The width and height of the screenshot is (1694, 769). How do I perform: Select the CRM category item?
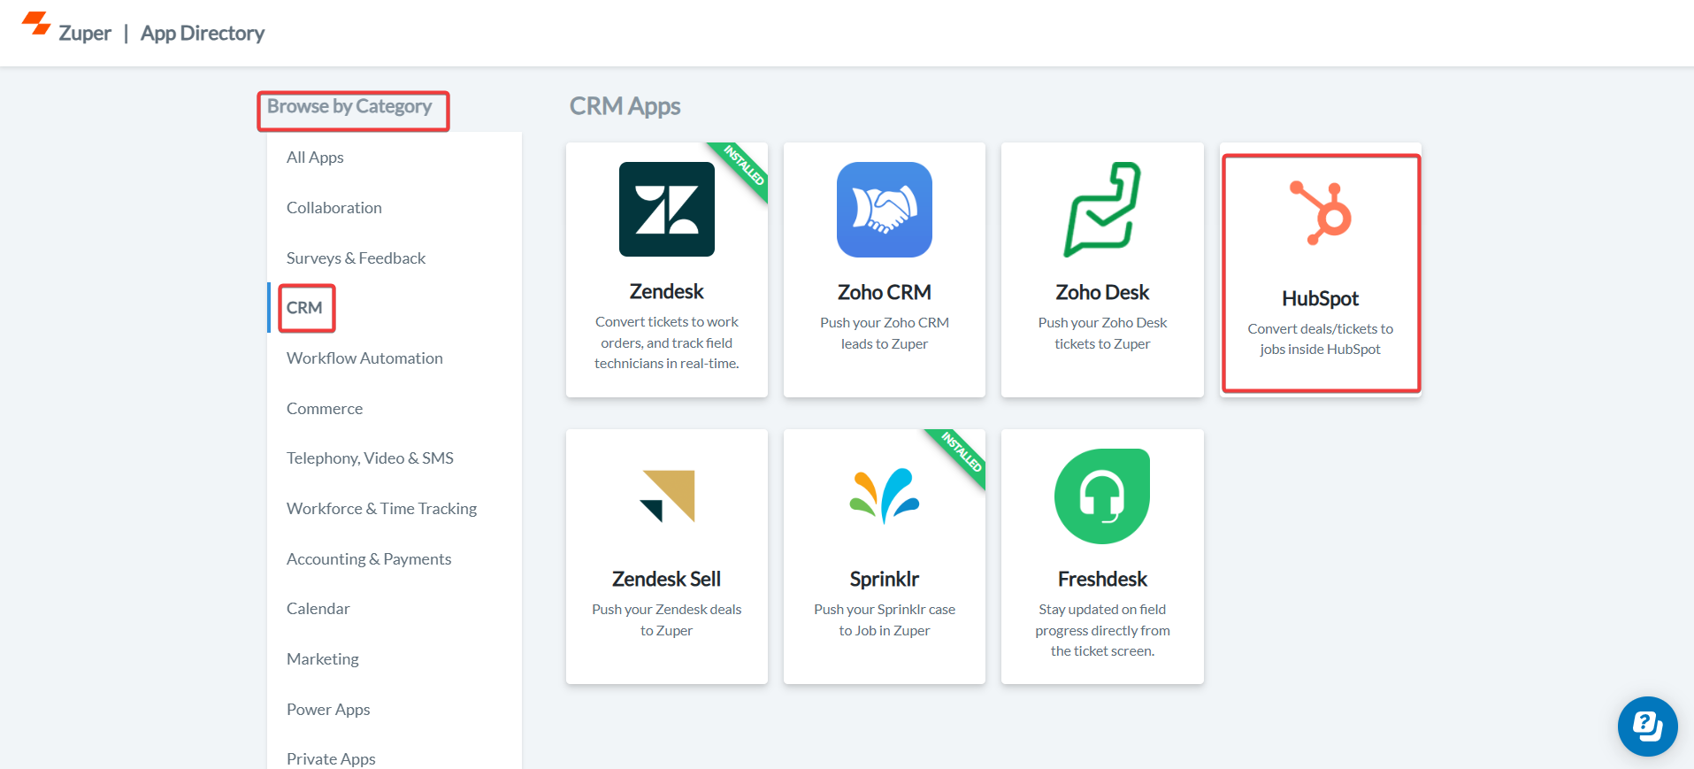click(x=304, y=308)
